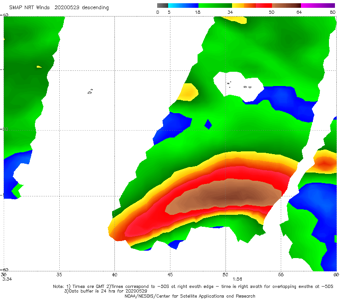The image size is (340, 299).
Task: Click the longitude axis label '35'
Action: [59, 275]
